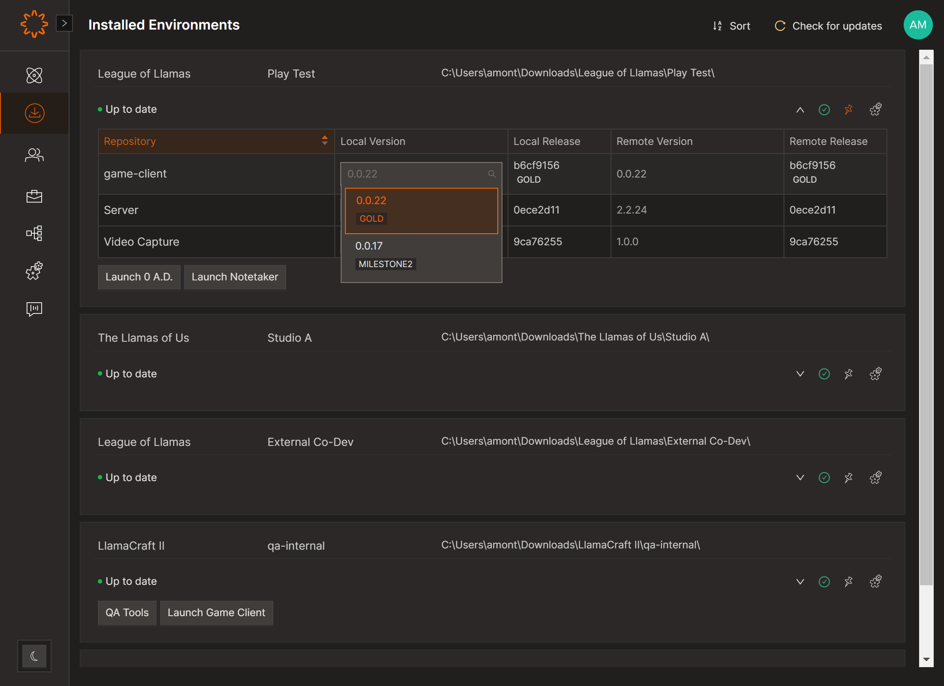Click Video Capture remote version 1.0.0 cell

coord(697,242)
